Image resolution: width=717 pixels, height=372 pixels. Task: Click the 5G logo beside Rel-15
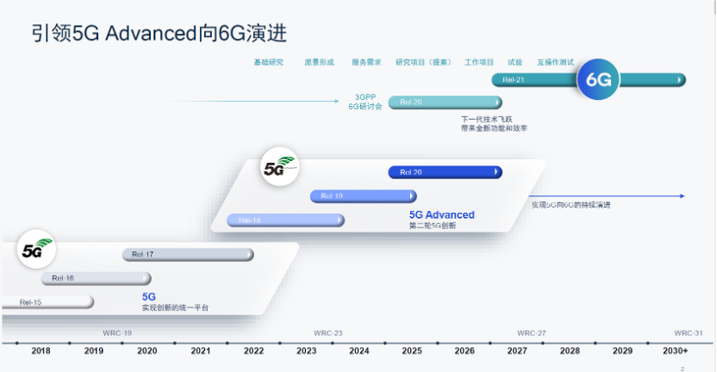(35, 251)
